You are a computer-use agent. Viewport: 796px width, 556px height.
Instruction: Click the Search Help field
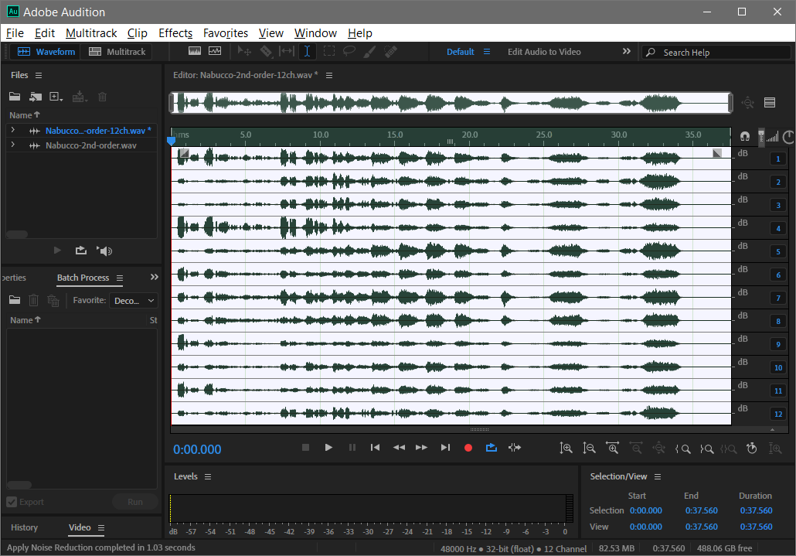pyautogui.click(x=716, y=53)
